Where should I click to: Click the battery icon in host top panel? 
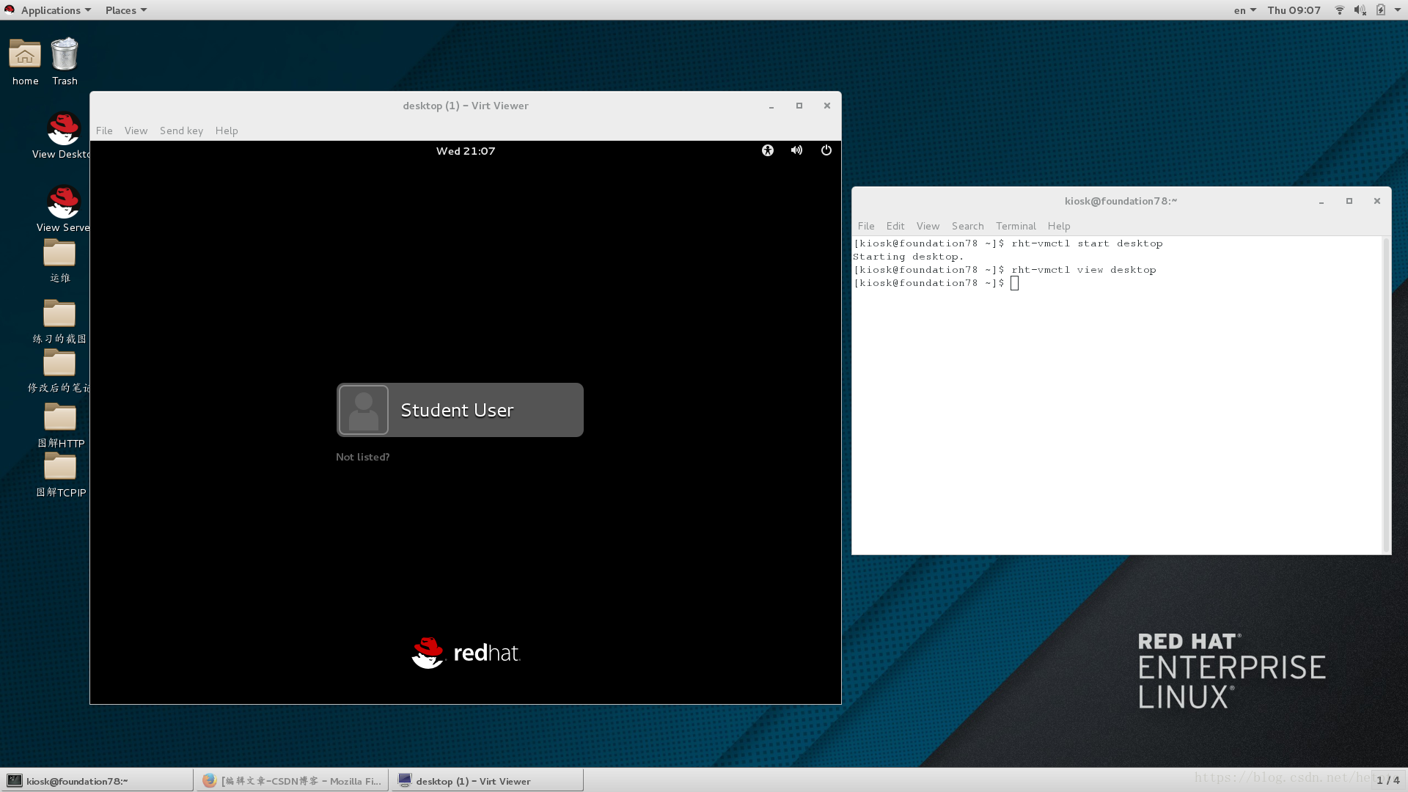pos(1381,10)
